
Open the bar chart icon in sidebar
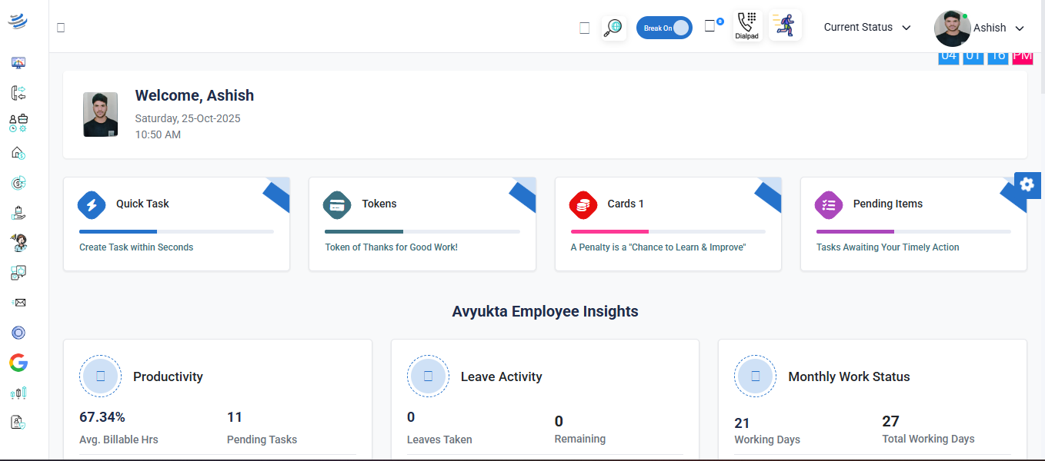[x=18, y=393]
